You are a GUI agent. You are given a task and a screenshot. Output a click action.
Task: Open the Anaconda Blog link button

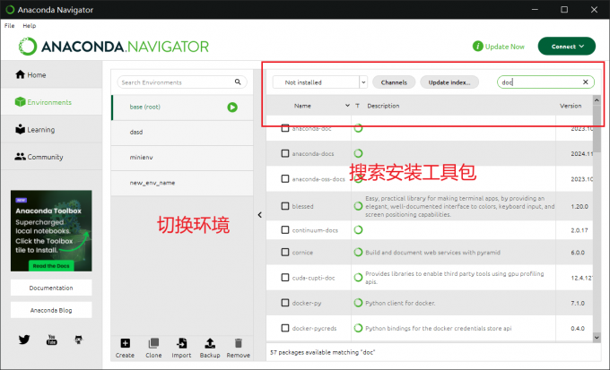tap(51, 310)
